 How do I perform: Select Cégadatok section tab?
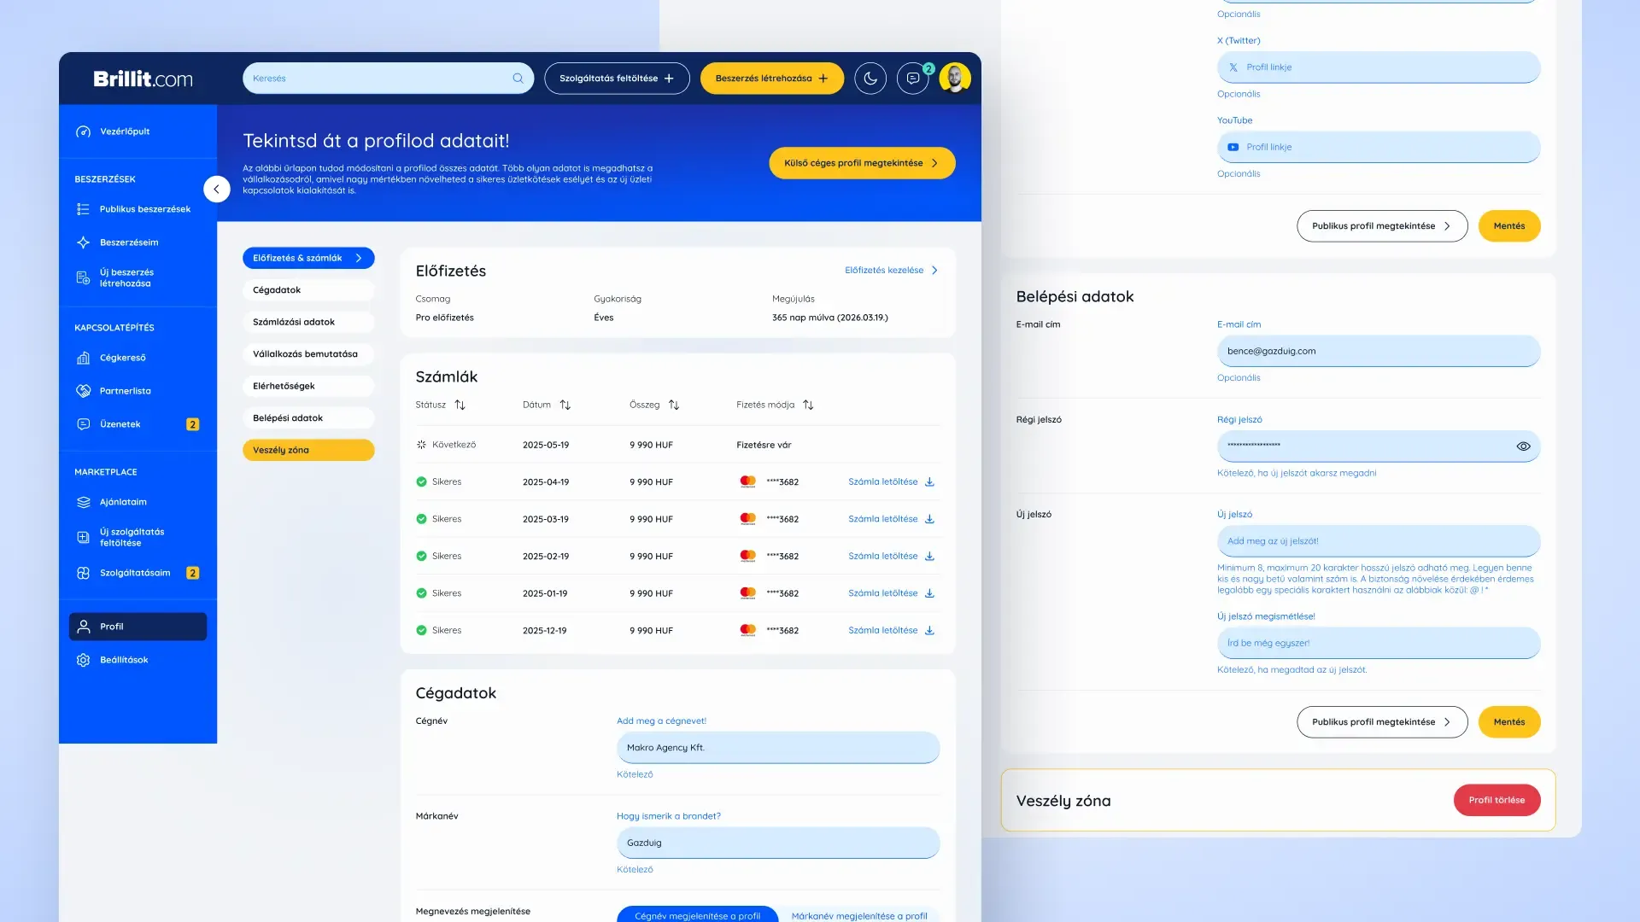(x=308, y=290)
